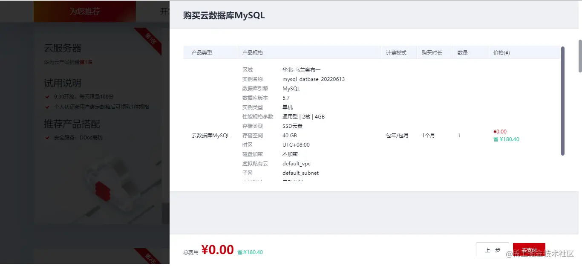Viewport: 582px width, 266px height.
Task: Click instance name mysql_datbase_20220613
Action: click(x=314, y=79)
